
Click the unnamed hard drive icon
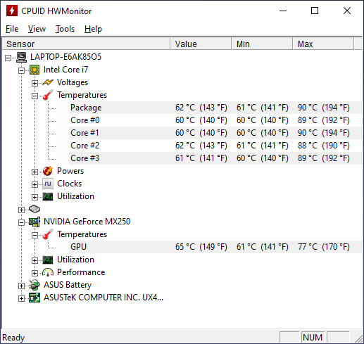[34, 209]
